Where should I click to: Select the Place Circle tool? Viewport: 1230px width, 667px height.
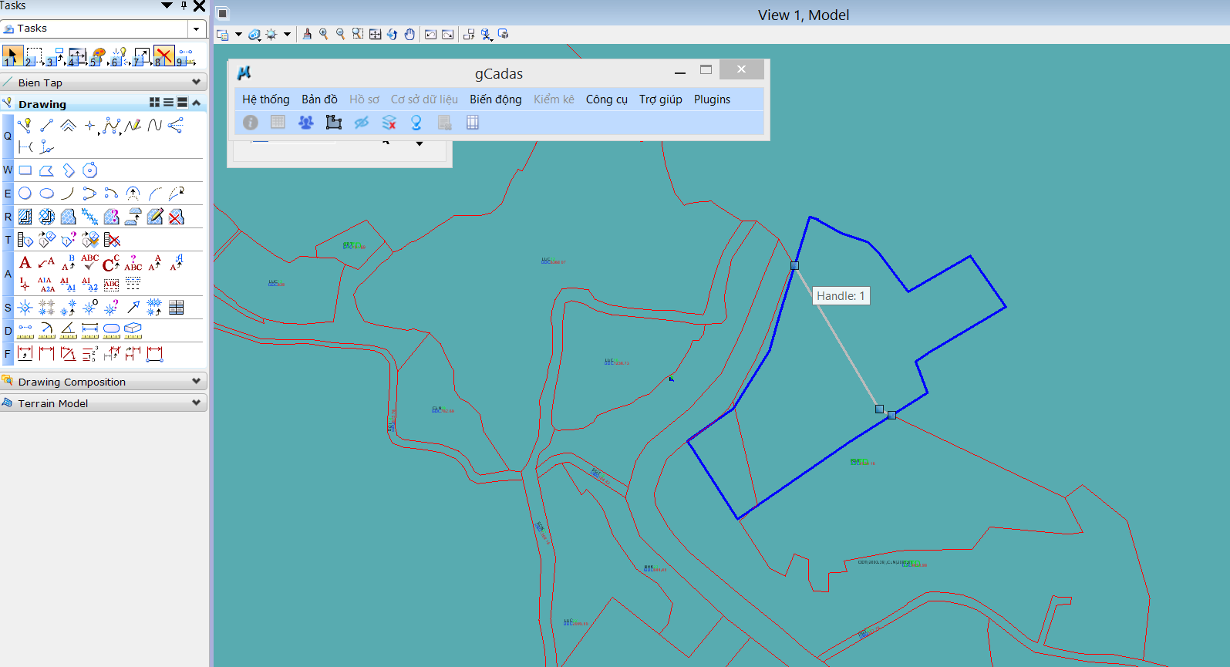(x=25, y=194)
